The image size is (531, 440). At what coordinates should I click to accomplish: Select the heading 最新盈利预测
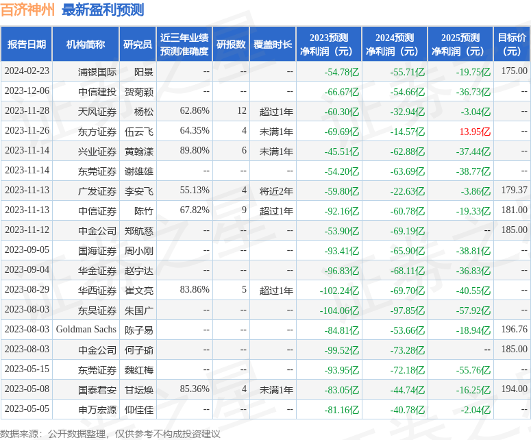tap(103, 10)
